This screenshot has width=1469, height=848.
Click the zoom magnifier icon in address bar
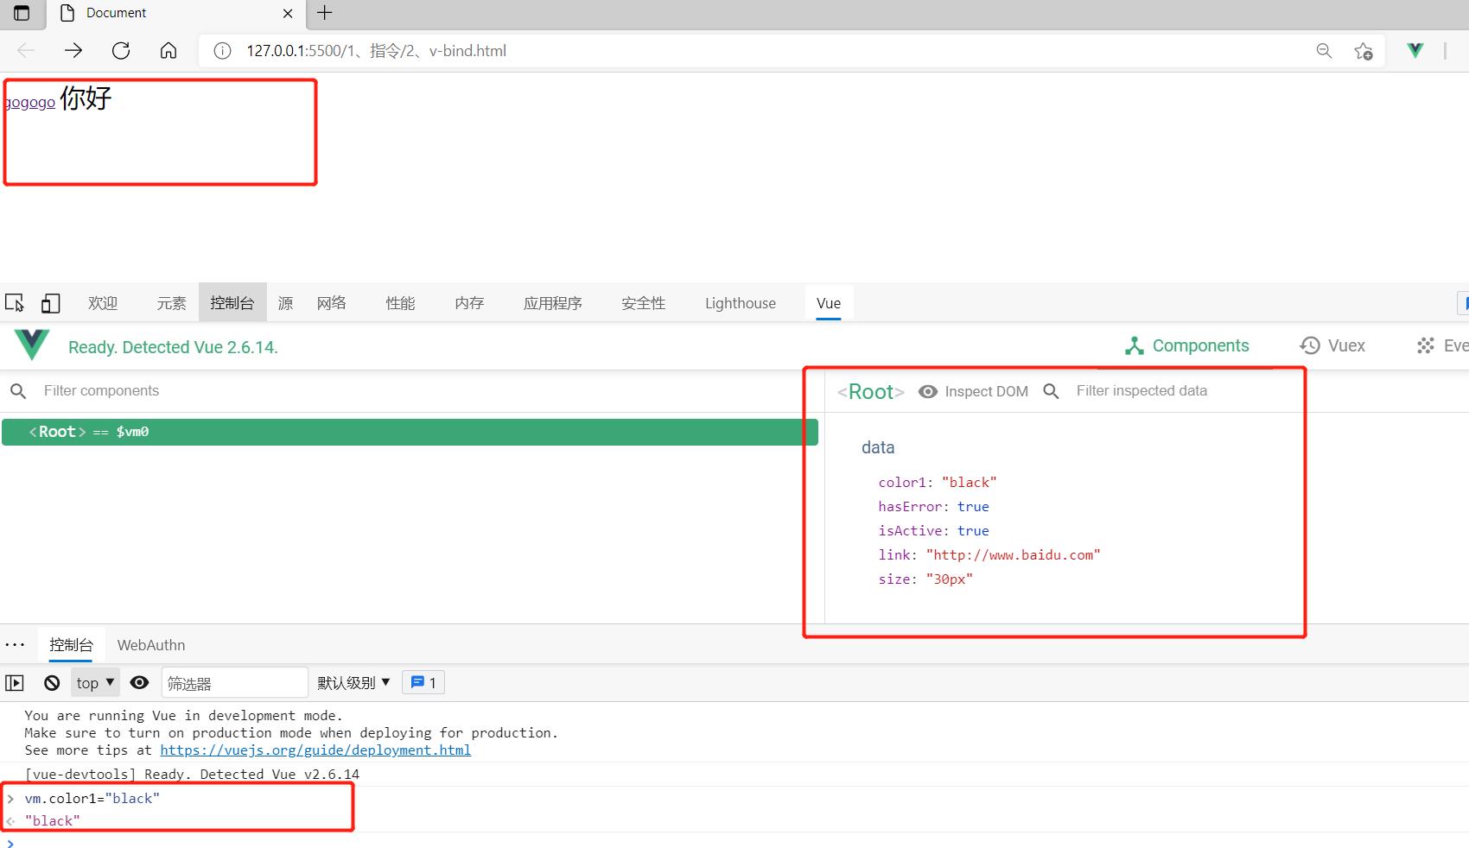click(1324, 51)
